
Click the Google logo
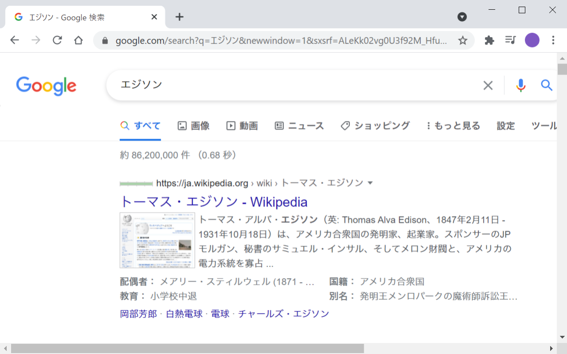46,86
